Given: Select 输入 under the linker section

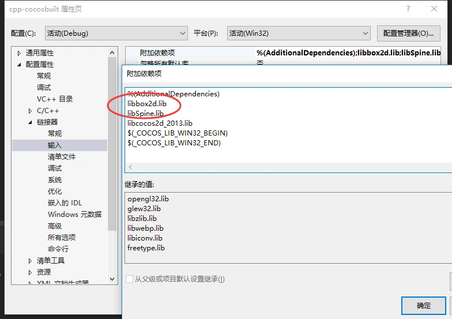Looking at the screenshot, I should tap(55, 145).
